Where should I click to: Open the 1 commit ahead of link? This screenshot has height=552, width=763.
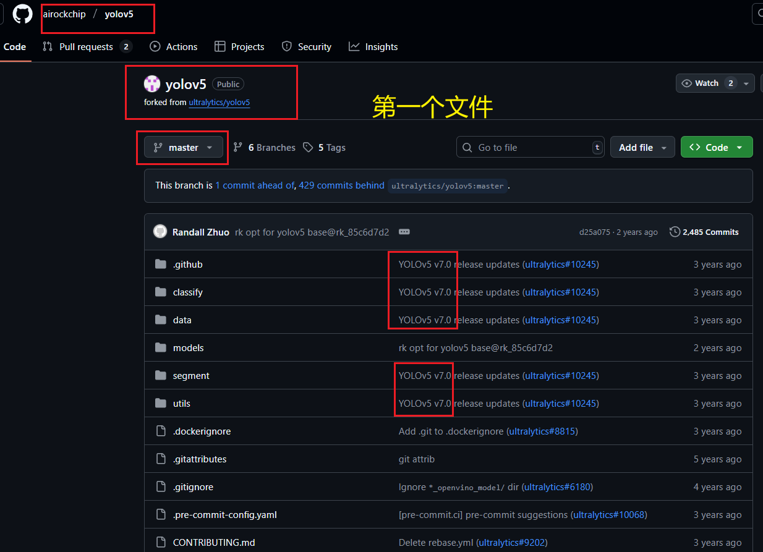pyautogui.click(x=255, y=185)
